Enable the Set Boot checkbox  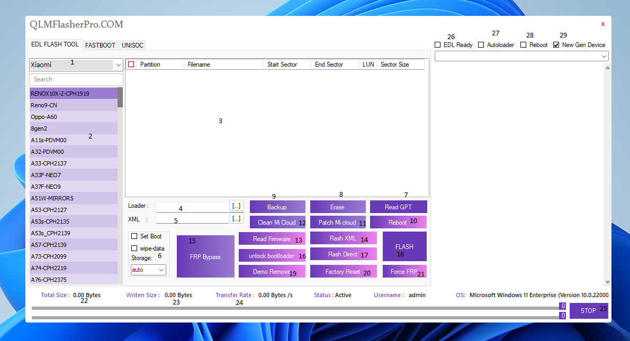134,236
